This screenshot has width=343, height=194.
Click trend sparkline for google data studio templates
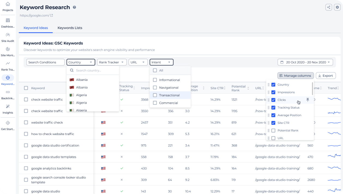tap(334, 156)
